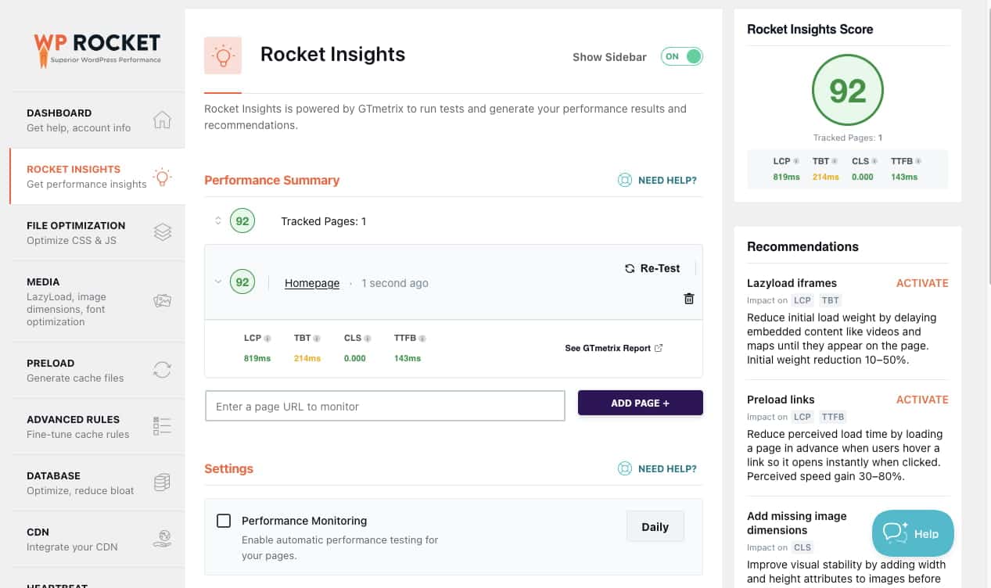Screen dimensions: 991x588
Task: Click the Dashboard house icon
Action: point(162,120)
